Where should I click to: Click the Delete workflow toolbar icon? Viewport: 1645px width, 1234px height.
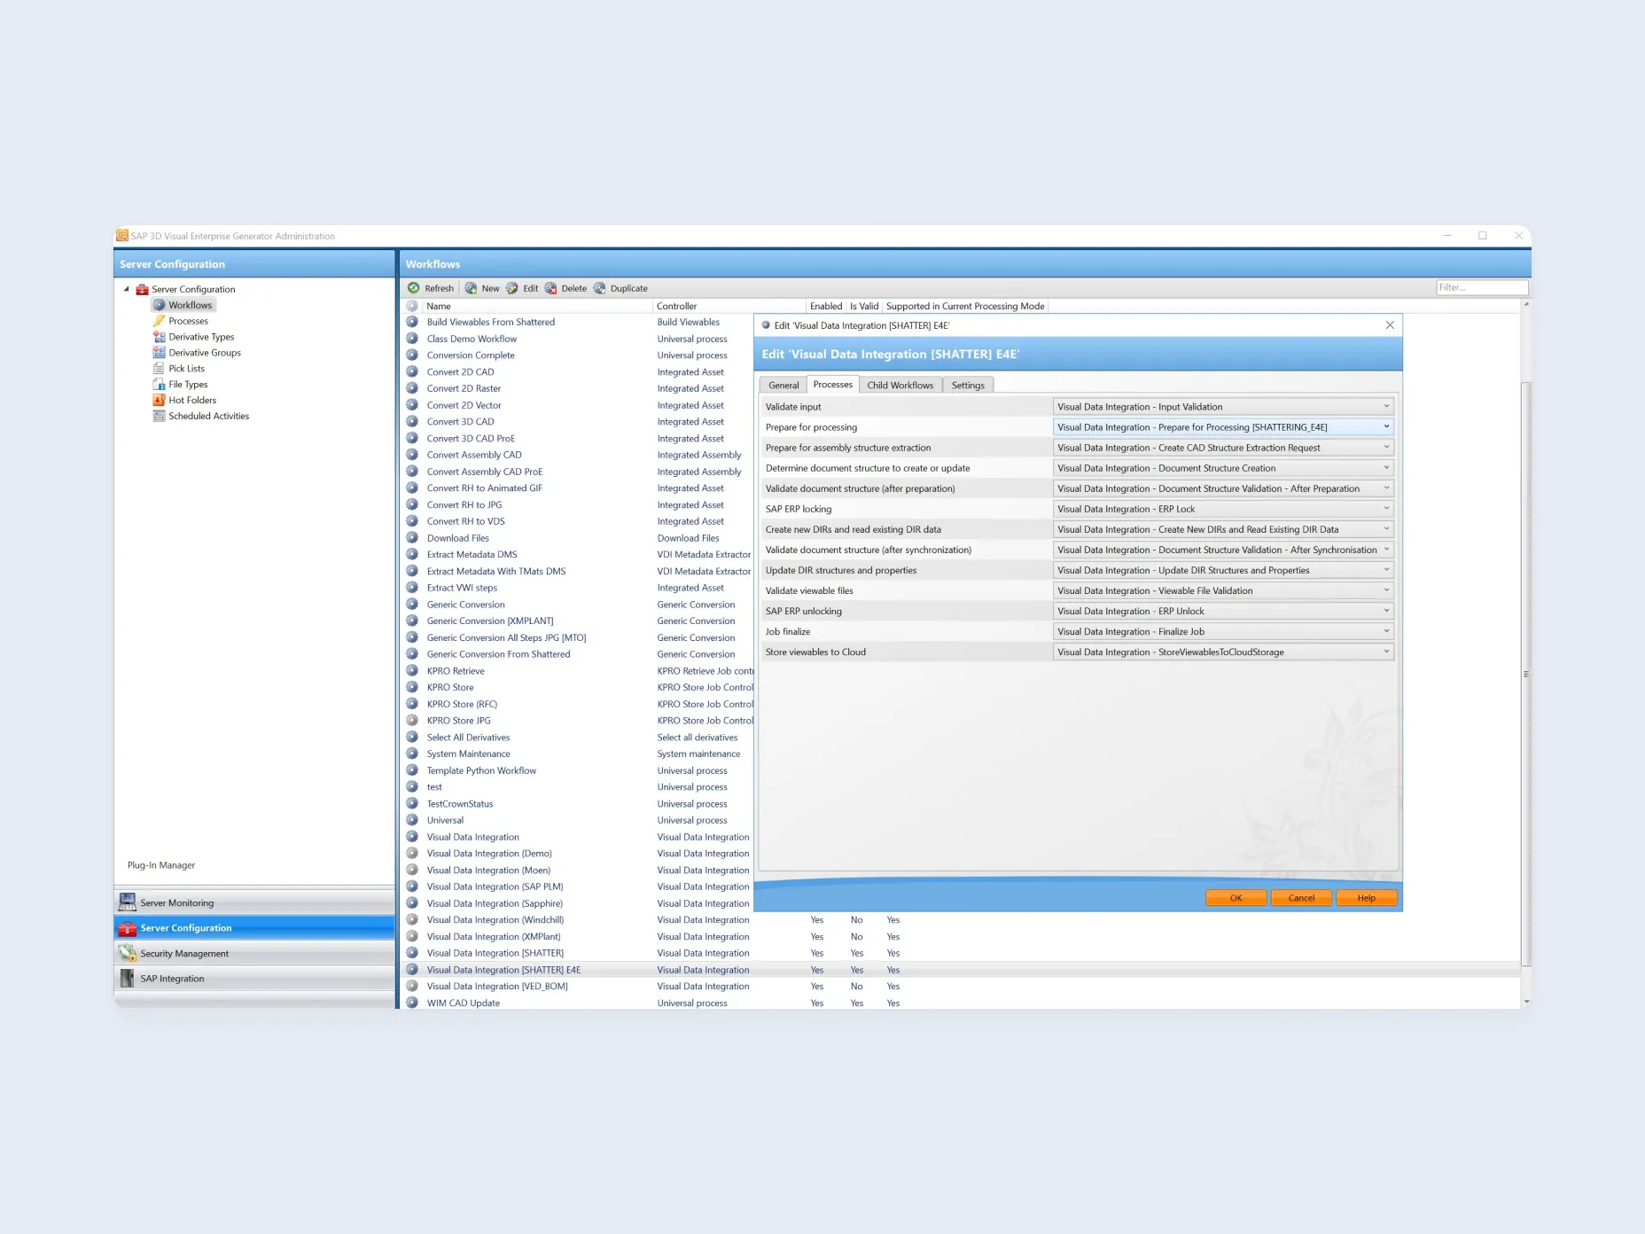(550, 288)
